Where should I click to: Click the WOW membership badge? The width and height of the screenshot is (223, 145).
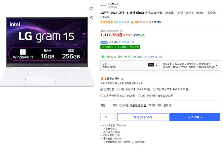pos(104,42)
